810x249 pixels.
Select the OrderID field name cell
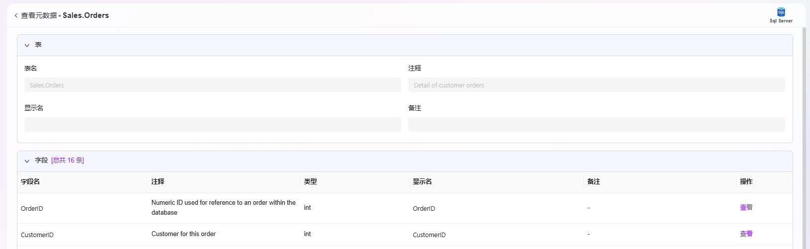[x=32, y=209]
